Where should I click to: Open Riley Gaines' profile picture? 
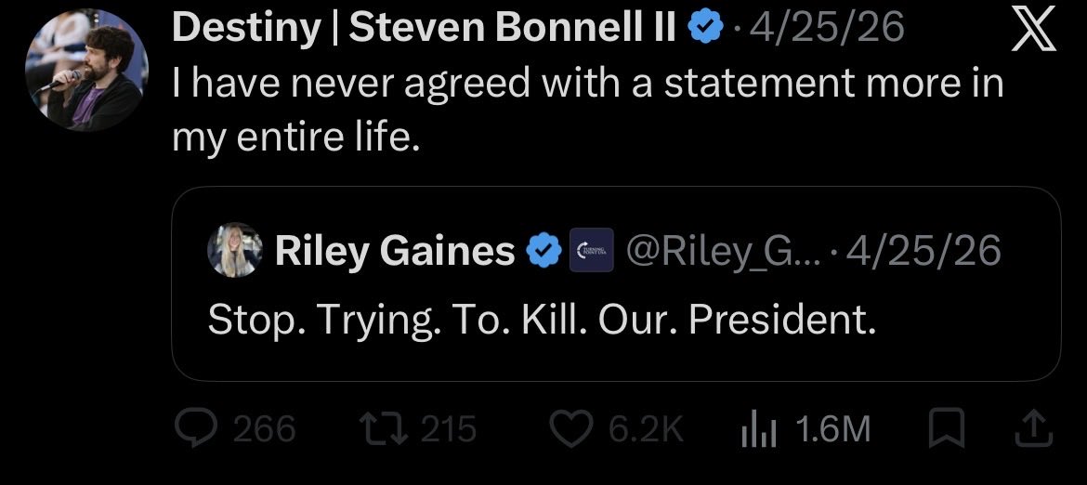[235, 250]
